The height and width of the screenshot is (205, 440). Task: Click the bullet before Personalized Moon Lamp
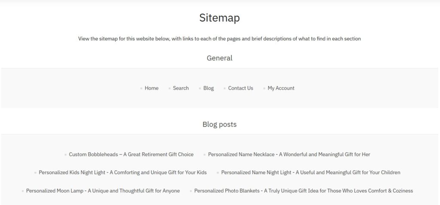point(23,191)
